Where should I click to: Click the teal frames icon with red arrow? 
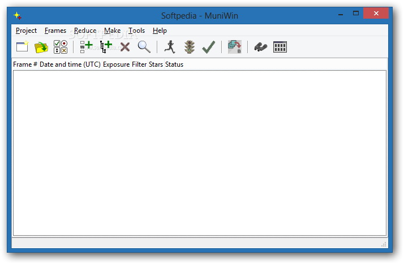point(235,47)
